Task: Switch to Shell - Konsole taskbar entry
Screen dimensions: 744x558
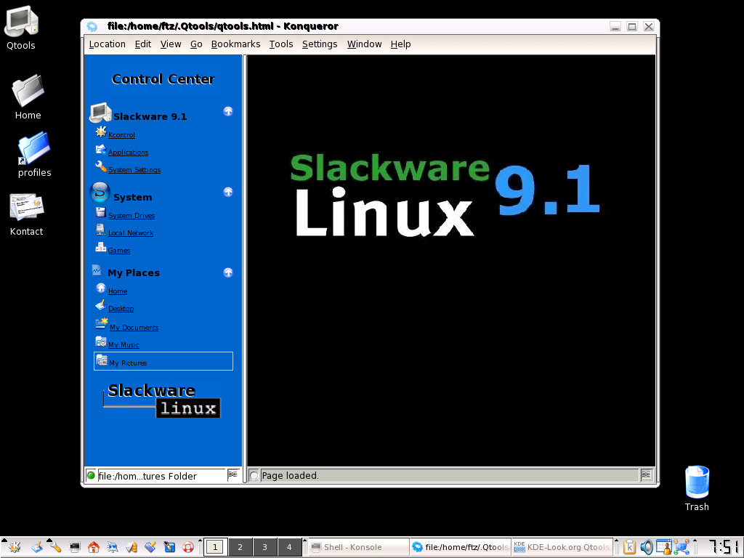Action: (358, 547)
